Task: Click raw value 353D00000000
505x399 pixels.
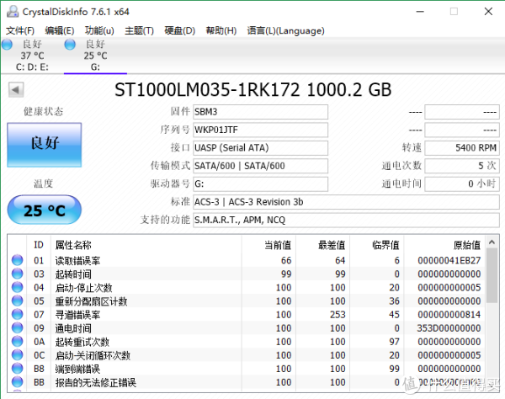Action: tap(449, 327)
